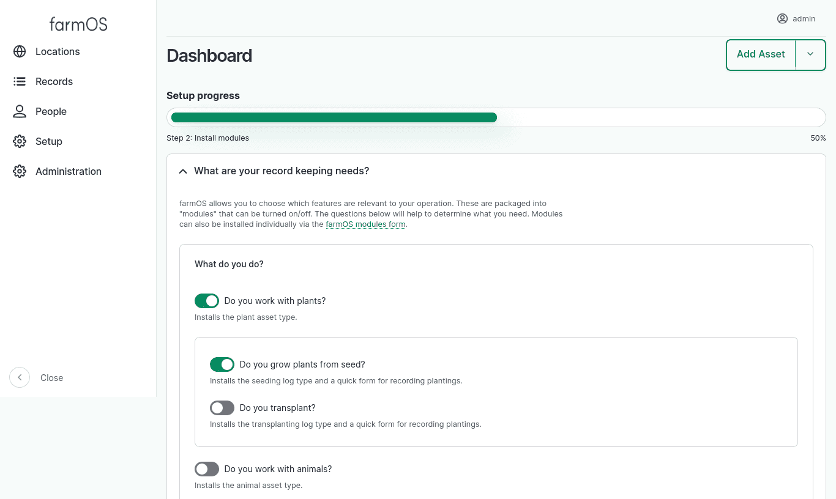The width and height of the screenshot is (836, 499).
Task: Click the Setup progress bar
Action: 496,117
